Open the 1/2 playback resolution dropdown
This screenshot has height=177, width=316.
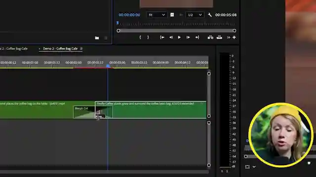[195, 15]
